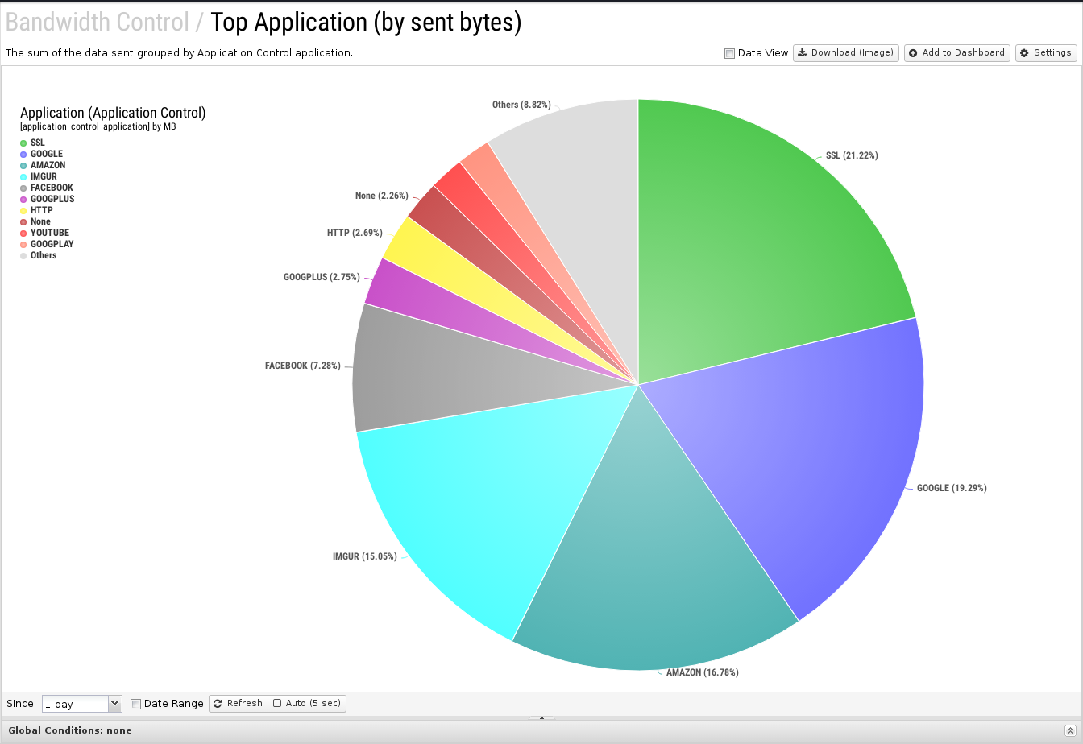This screenshot has height=744, width=1083.
Task: Click the 'IMGUR (15.05%)' chart label
Action: coord(364,556)
